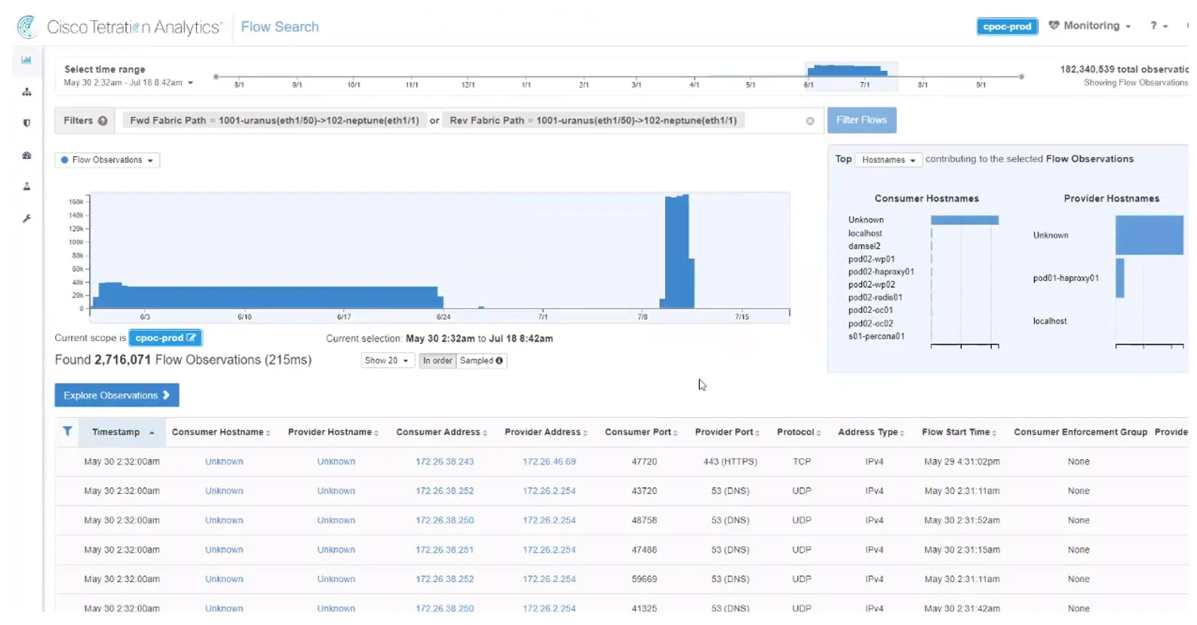Open consumer address 172.26.38.243

point(444,461)
